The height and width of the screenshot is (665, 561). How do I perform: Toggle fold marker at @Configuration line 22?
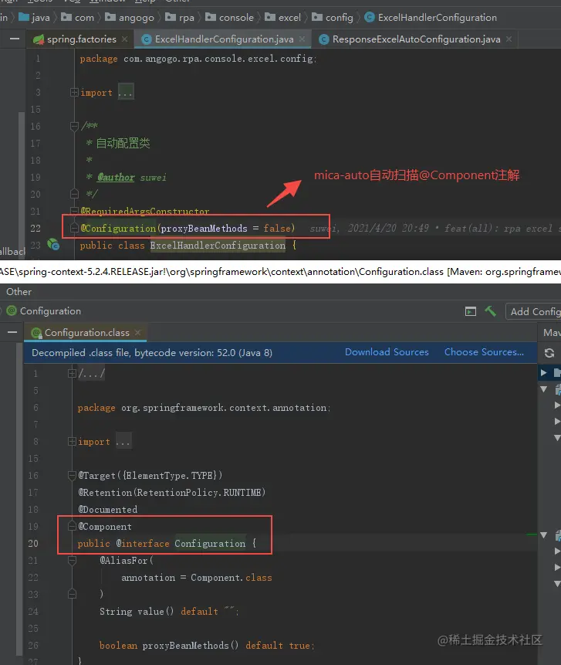click(74, 228)
